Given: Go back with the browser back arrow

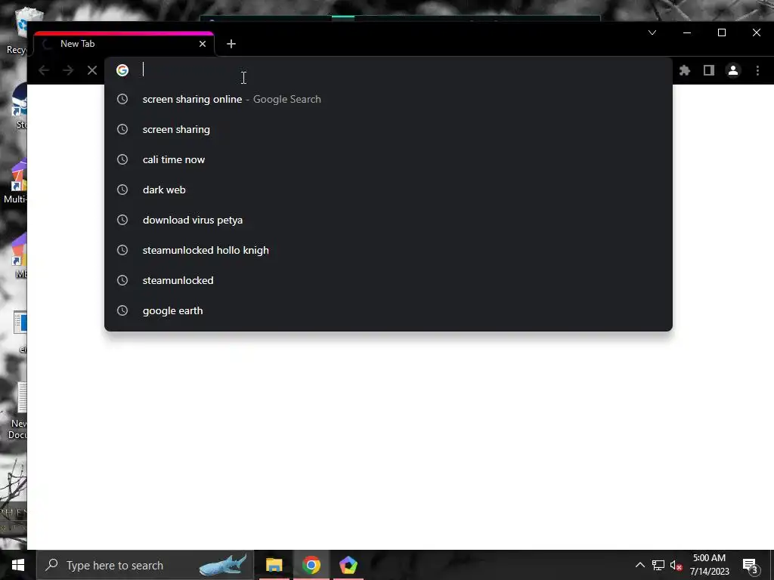Looking at the screenshot, I should point(43,70).
